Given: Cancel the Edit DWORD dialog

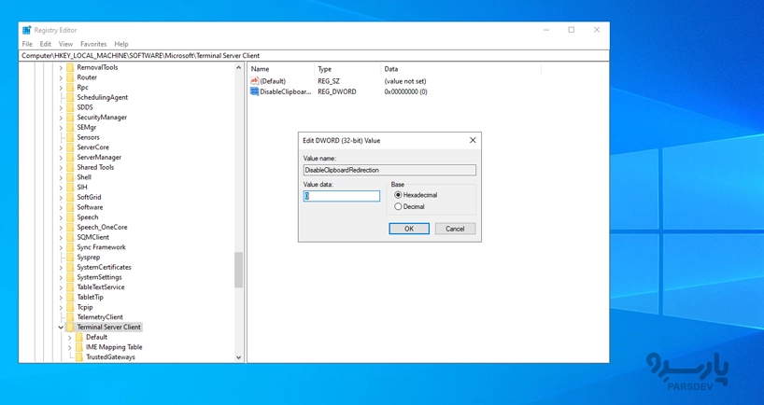Looking at the screenshot, I should pyautogui.click(x=455, y=229).
